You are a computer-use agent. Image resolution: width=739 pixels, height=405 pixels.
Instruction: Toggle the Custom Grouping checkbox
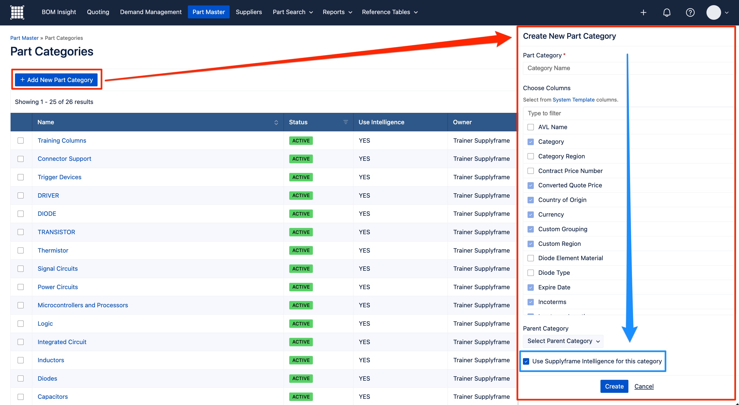(x=531, y=229)
